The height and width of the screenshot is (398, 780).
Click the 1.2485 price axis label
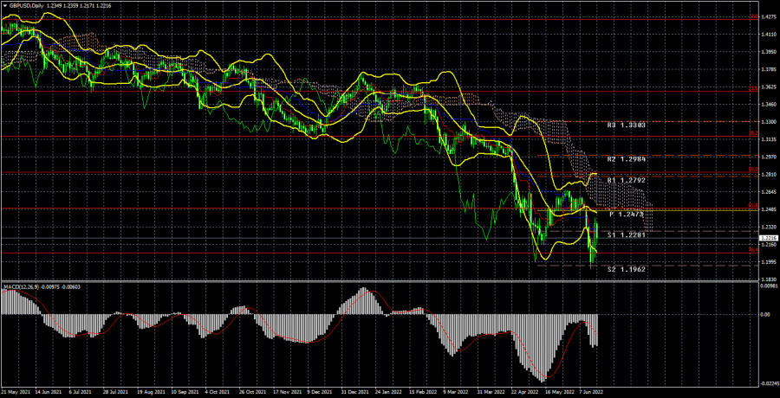click(769, 209)
